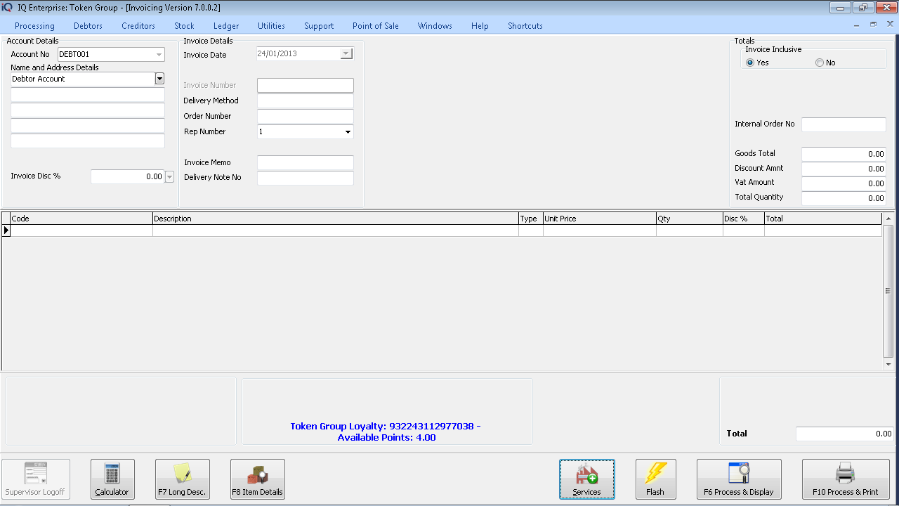This screenshot has width=899, height=506.
Task: Open the Ledger menu
Action: coord(226,26)
